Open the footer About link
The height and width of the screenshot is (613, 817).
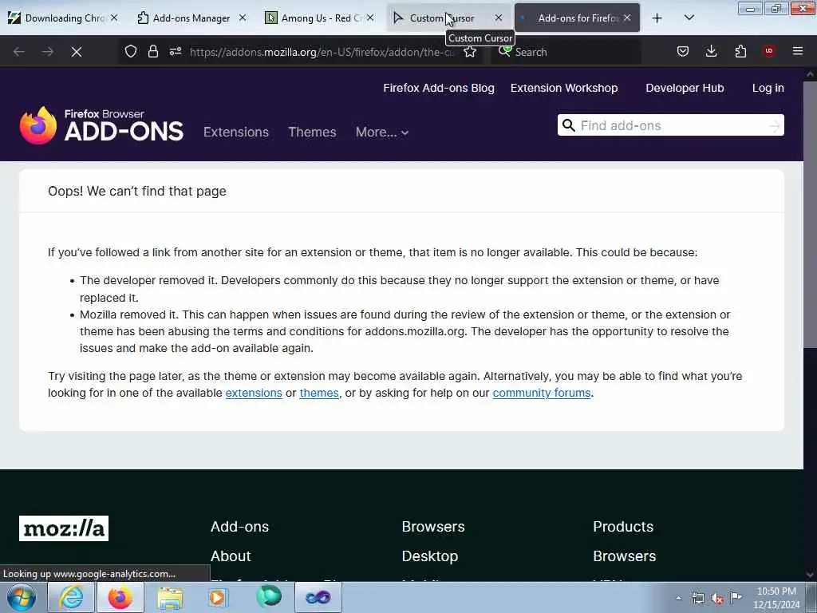(x=231, y=556)
